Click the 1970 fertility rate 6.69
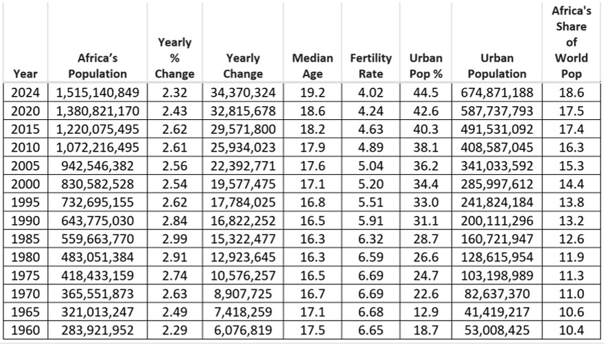The height and width of the screenshot is (344, 604). coord(371,294)
